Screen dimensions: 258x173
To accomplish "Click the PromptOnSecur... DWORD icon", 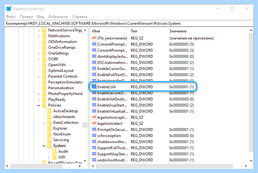I will pyautogui.click(x=94, y=130).
